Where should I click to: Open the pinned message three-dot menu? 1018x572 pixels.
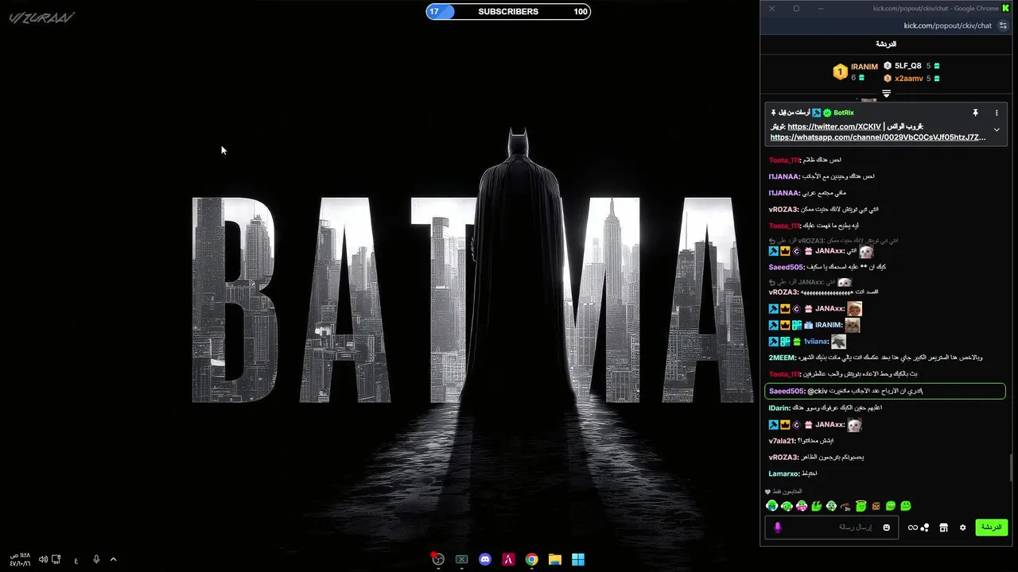(x=997, y=113)
